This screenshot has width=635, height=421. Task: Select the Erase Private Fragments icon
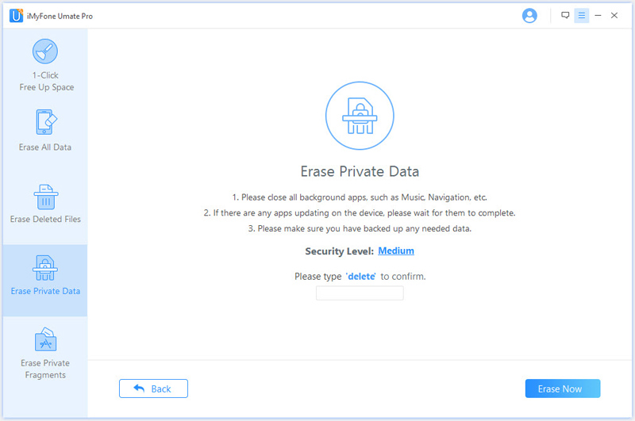44,340
